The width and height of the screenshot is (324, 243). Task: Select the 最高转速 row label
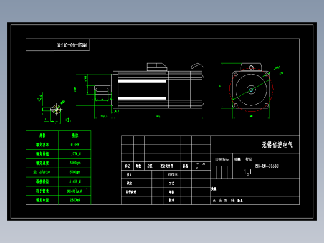point(42,172)
